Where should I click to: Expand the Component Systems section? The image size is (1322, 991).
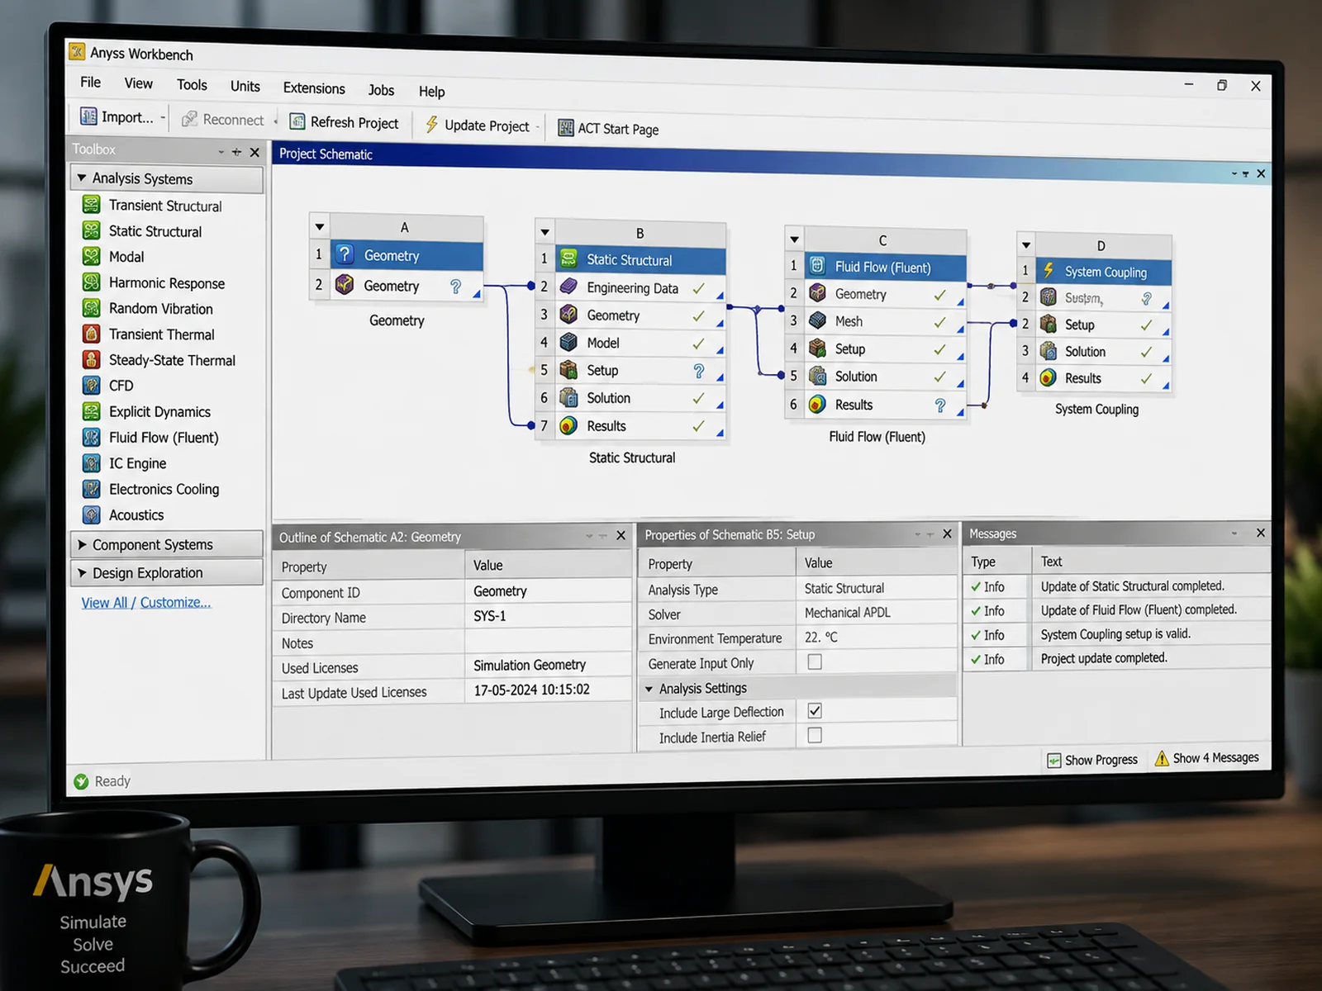[x=82, y=544]
